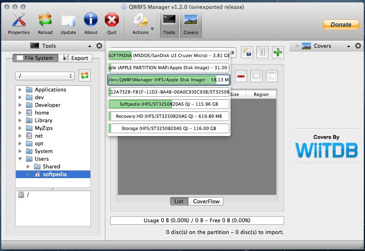
Task: Click the Update toolbar icon
Action: pos(68,24)
